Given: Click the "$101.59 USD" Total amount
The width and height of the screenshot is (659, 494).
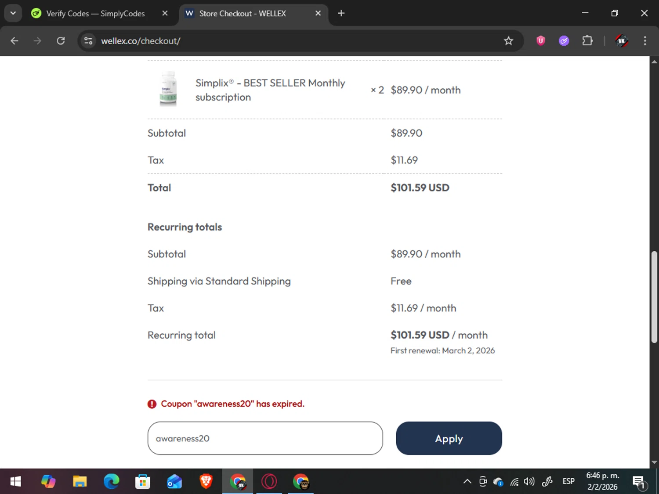Looking at the screenshot, I should (x=420, y=188).
